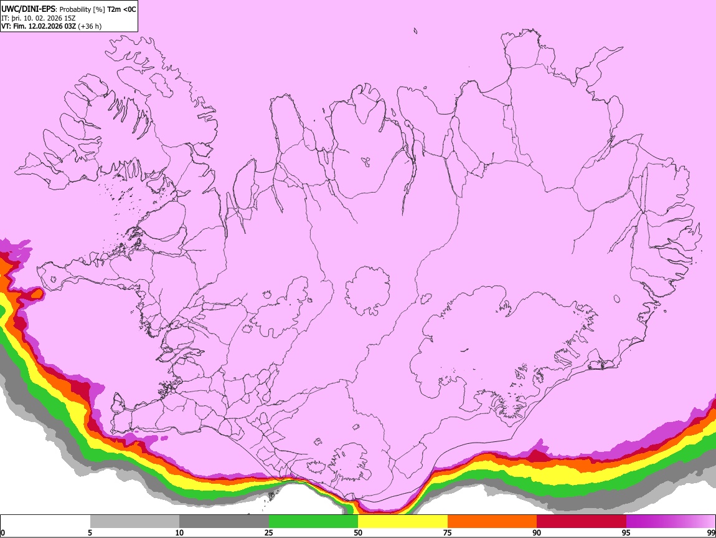Click the red 90–95% legend segment
Screen dimensions: 716x538
tap(582, 521)
